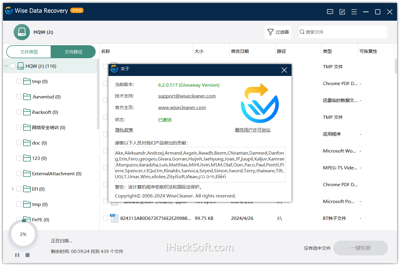
Task: Click the ExternalAttachment folder icon
Action: [x=27, y=173]
